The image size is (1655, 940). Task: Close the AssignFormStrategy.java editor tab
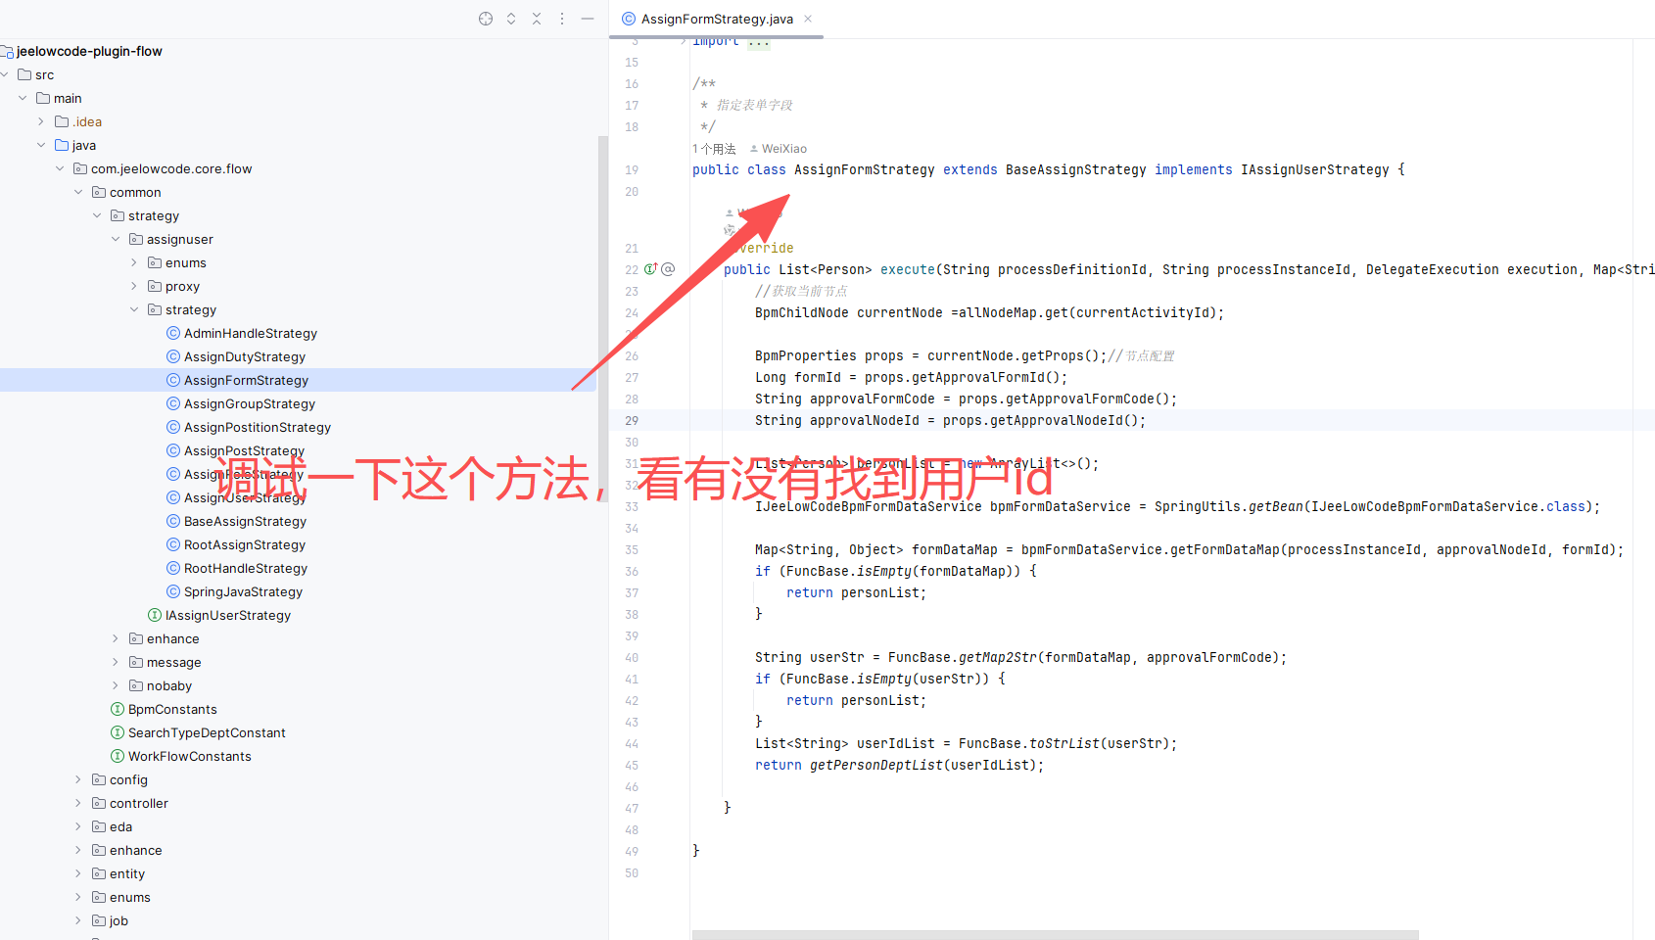tap(808, 19)
